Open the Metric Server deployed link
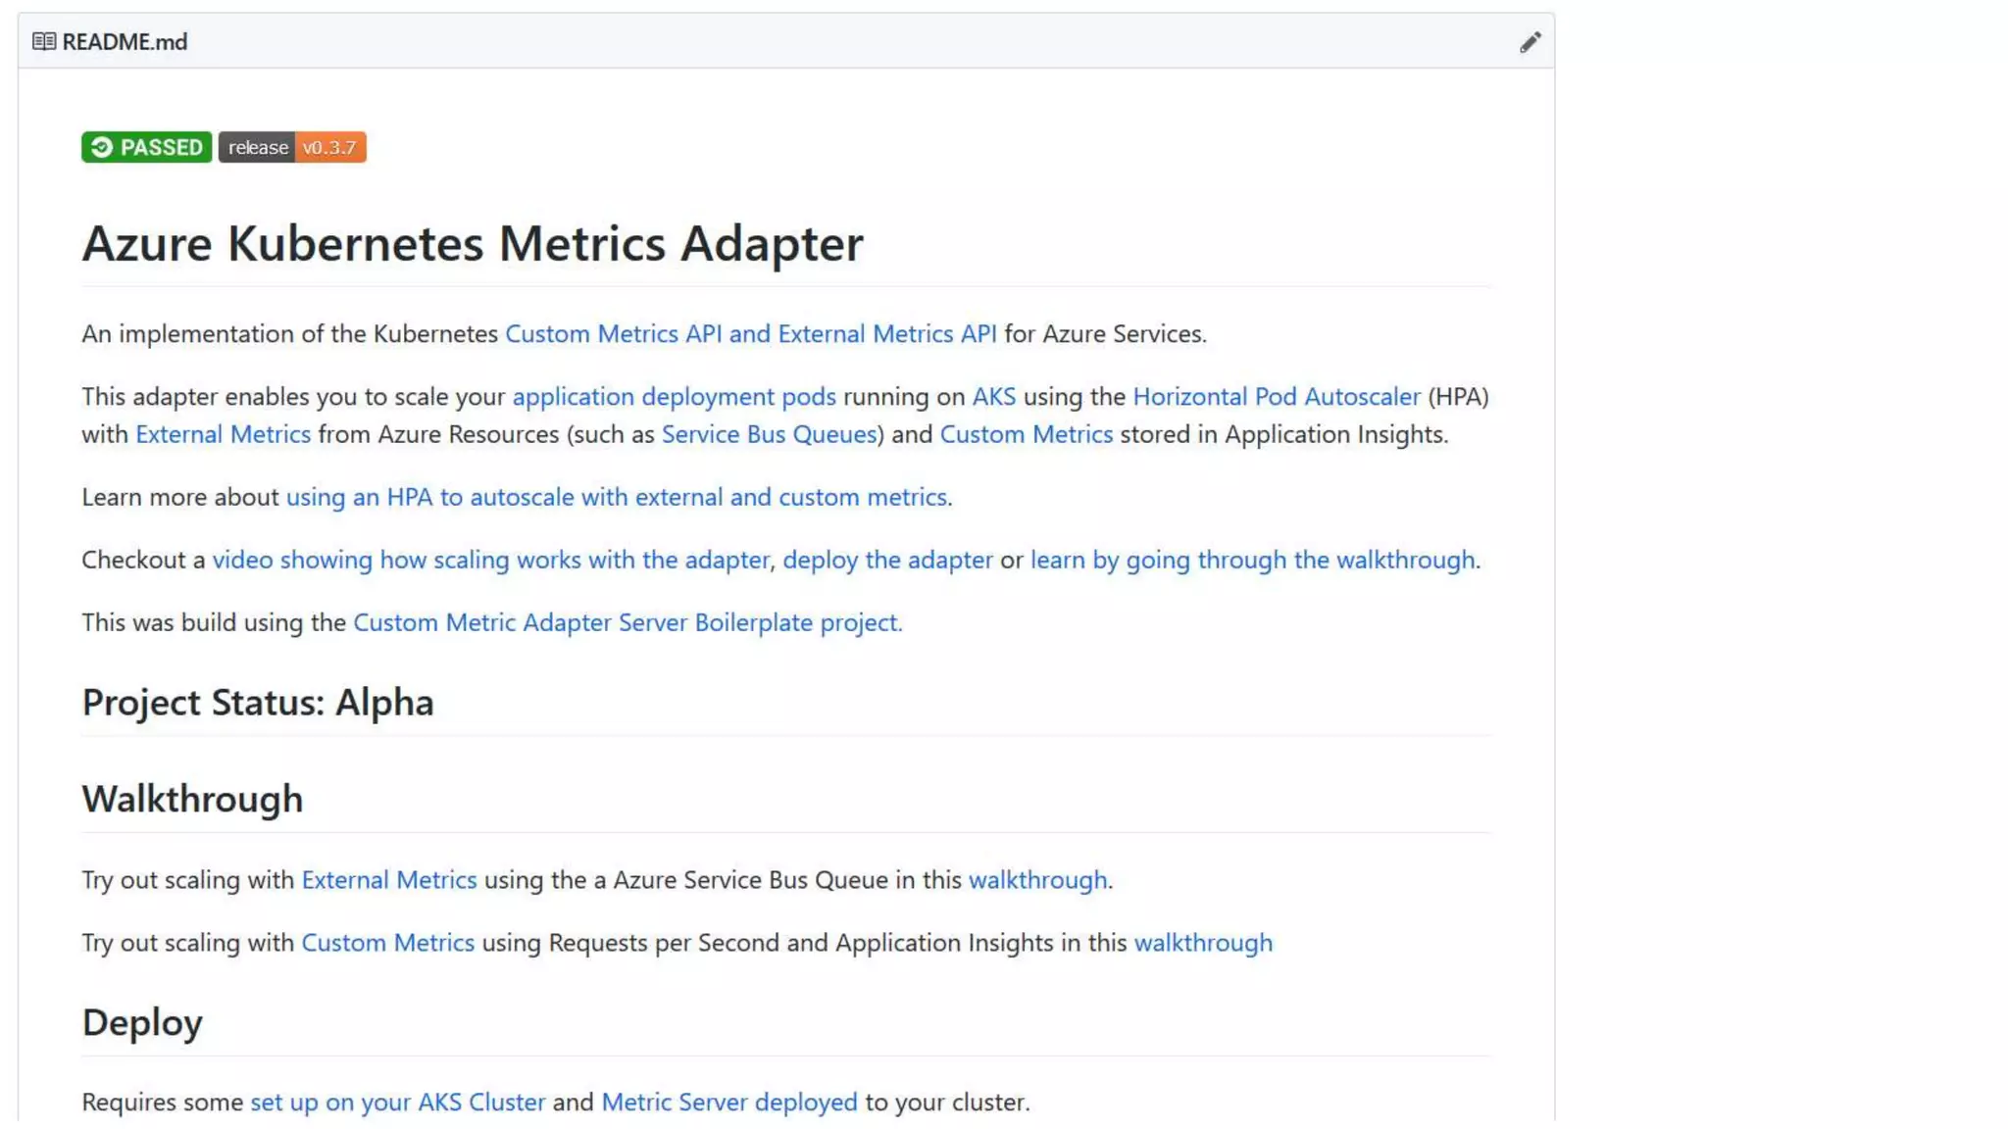2008x1129 pixels. click(x=728, y=1103)
